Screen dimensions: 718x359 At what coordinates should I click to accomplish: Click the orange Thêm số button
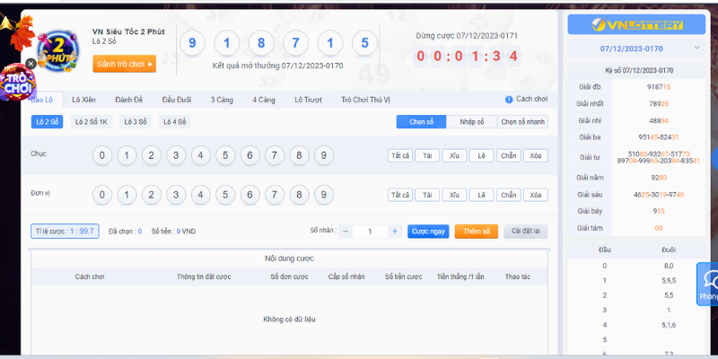coord(476,231)
